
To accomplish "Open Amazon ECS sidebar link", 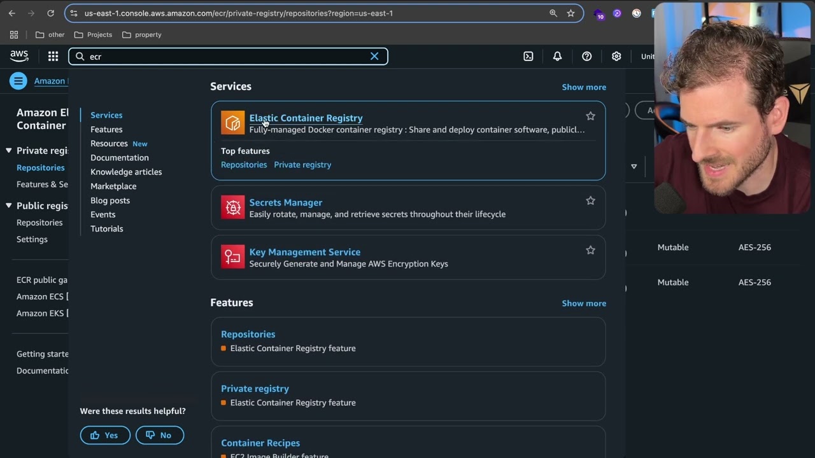I will (x=42, y=296).
